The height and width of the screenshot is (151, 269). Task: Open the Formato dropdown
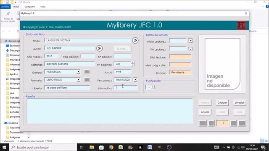click(79, 80)
